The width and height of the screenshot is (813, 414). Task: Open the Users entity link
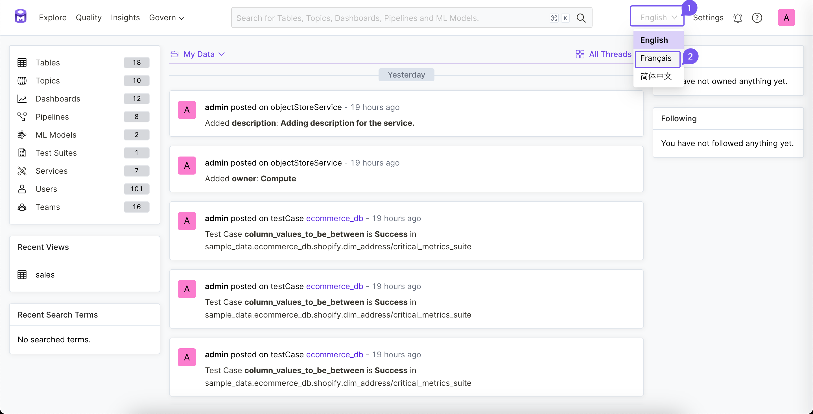coord(46,189)
